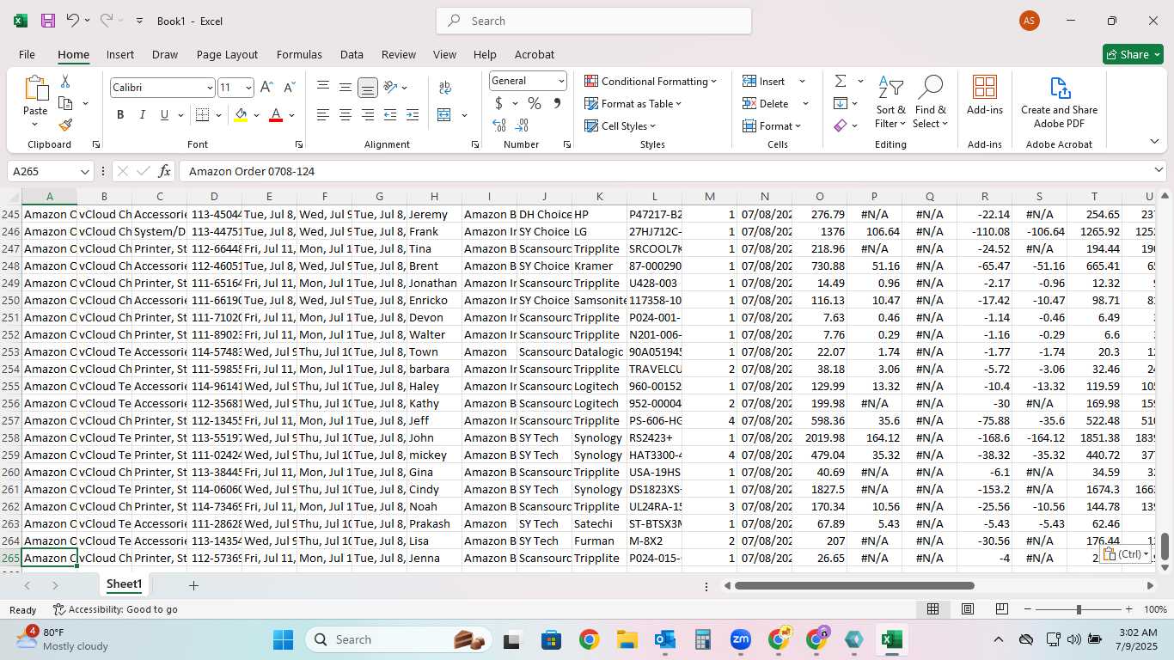Click the Share button
The image size is (1174, 660).
[x=1133, y=54]
